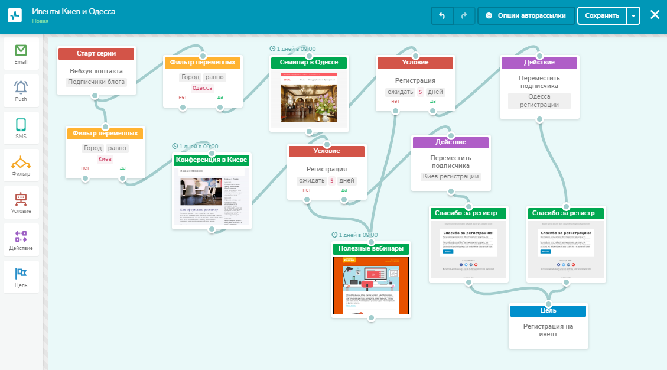Choose the Фильтр block icon

21,162
